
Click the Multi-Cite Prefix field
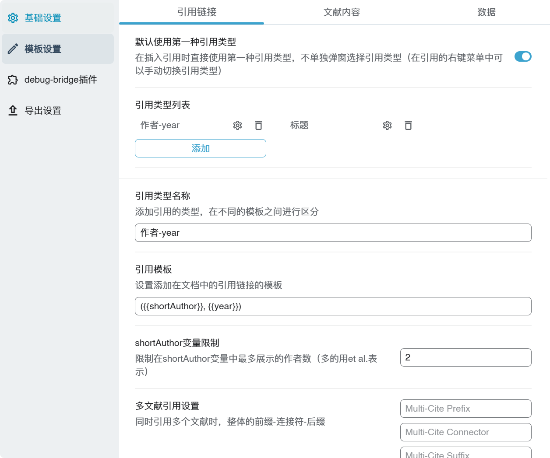point(465,409)
